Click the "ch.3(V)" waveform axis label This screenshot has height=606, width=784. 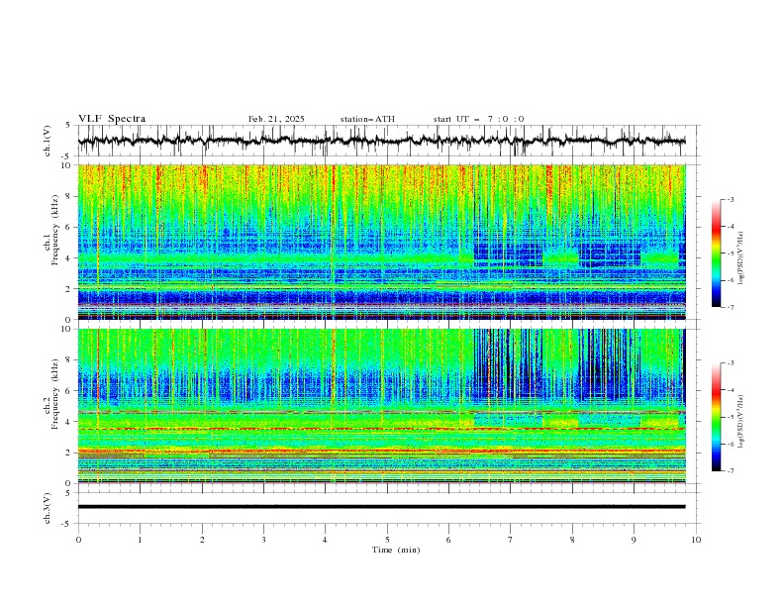(48, 508)
